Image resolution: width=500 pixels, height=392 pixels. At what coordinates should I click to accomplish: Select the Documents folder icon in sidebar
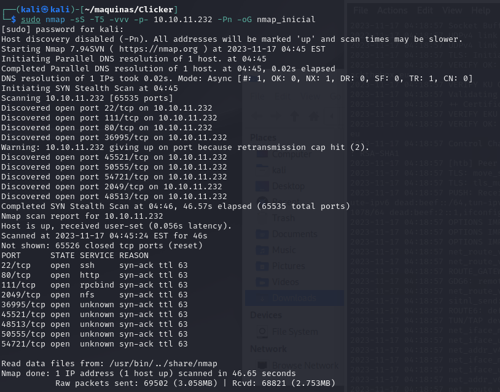pos(263,234)
